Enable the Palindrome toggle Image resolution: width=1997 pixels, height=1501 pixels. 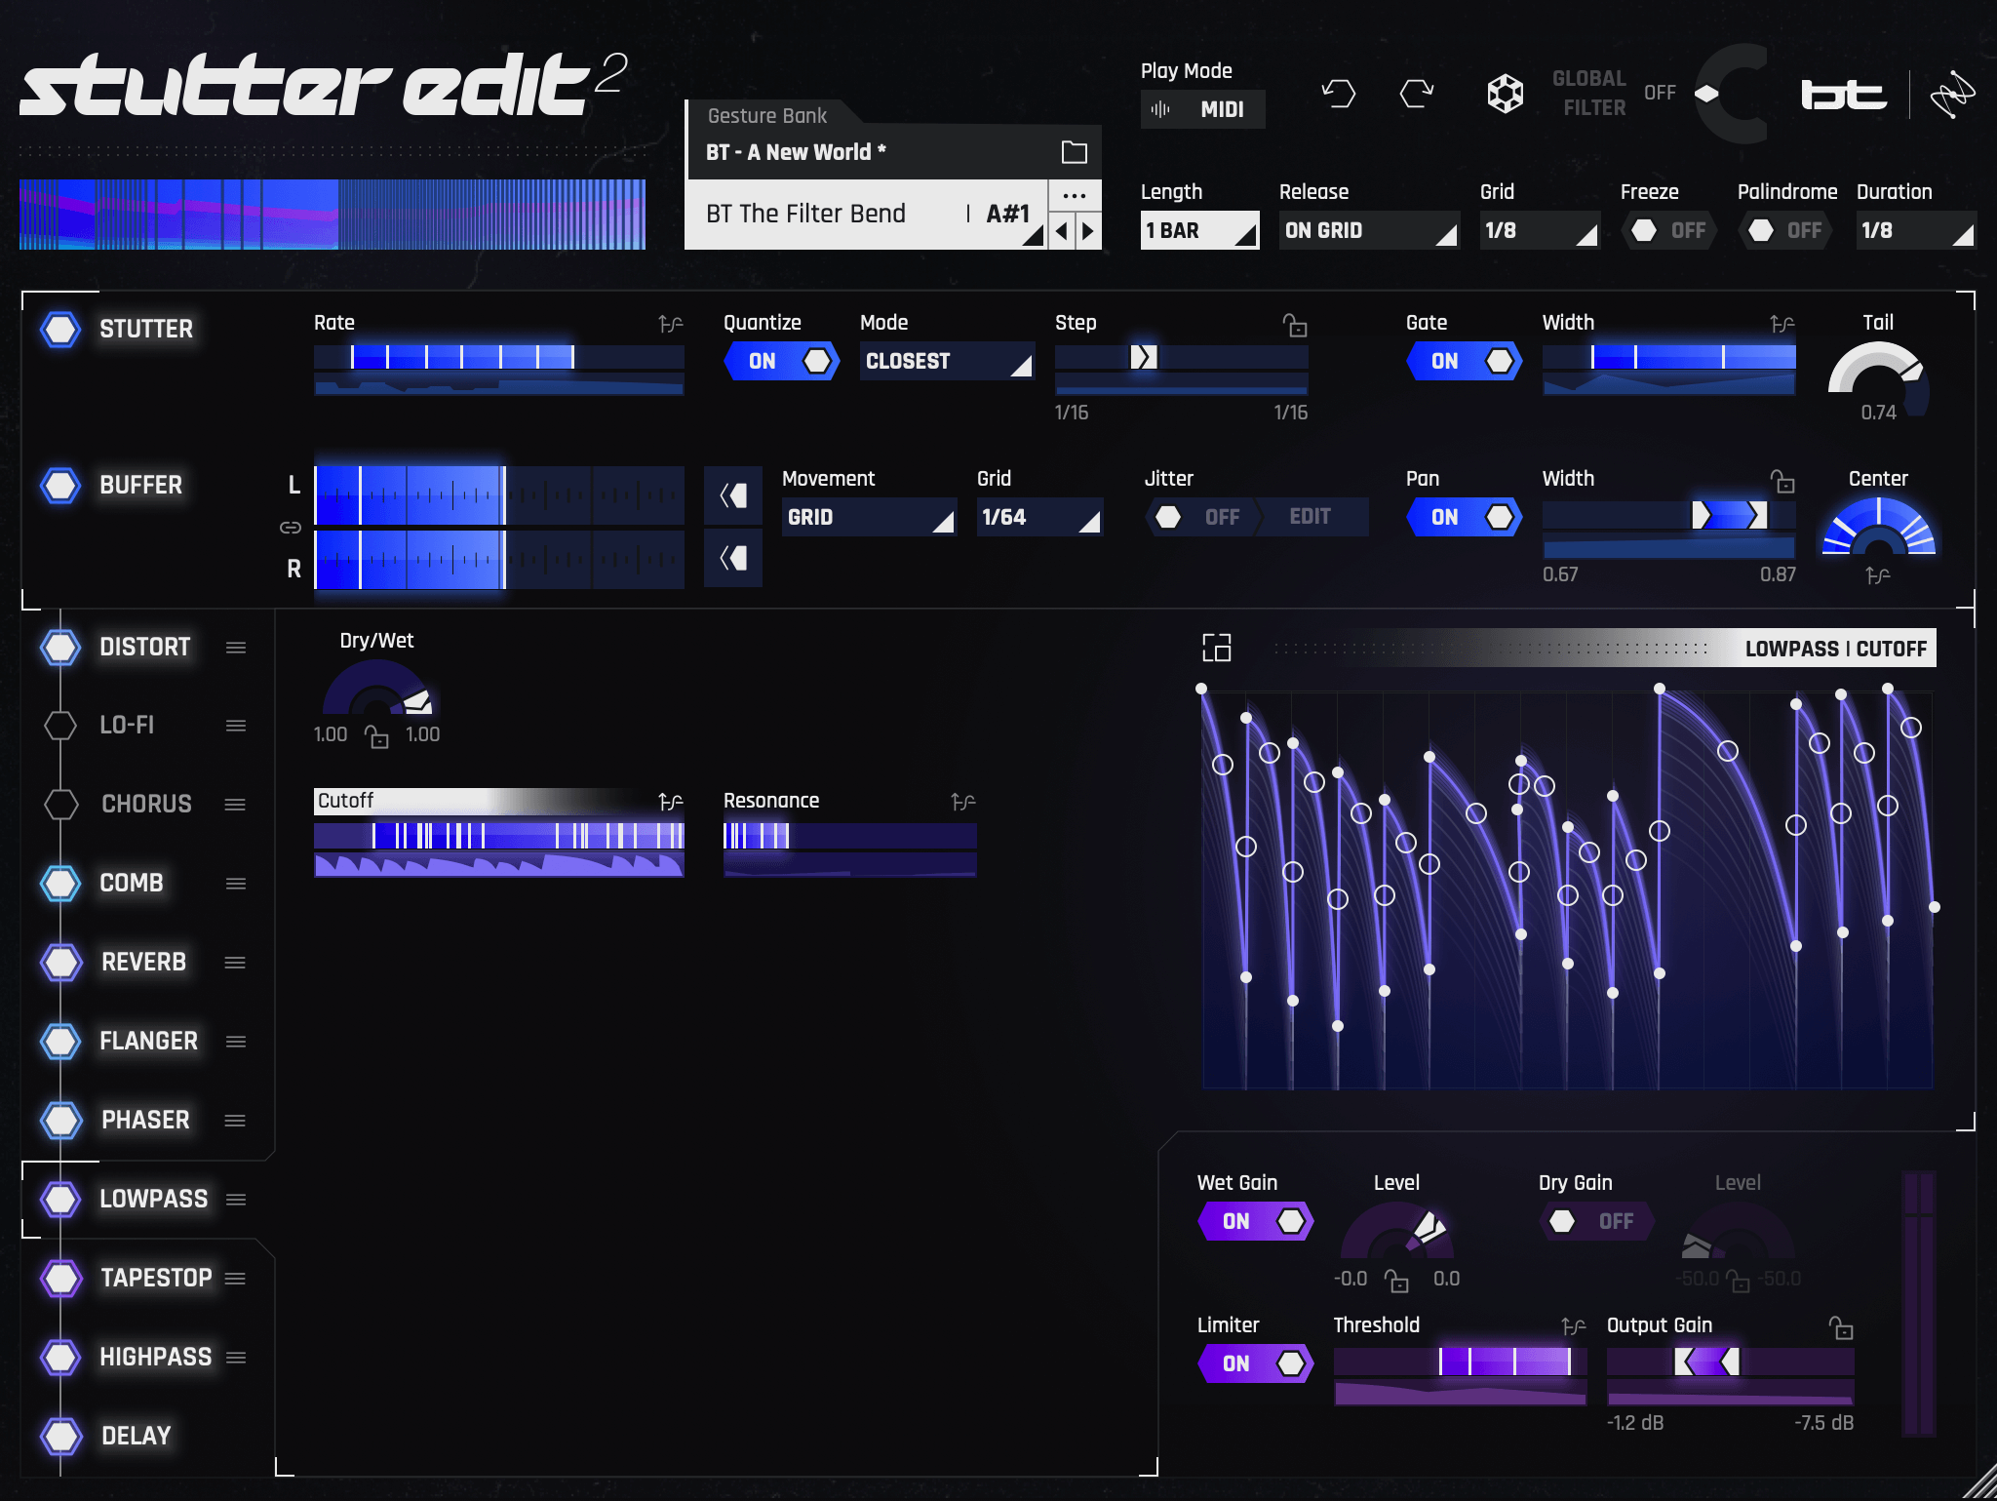click(x=1785, y=230)
